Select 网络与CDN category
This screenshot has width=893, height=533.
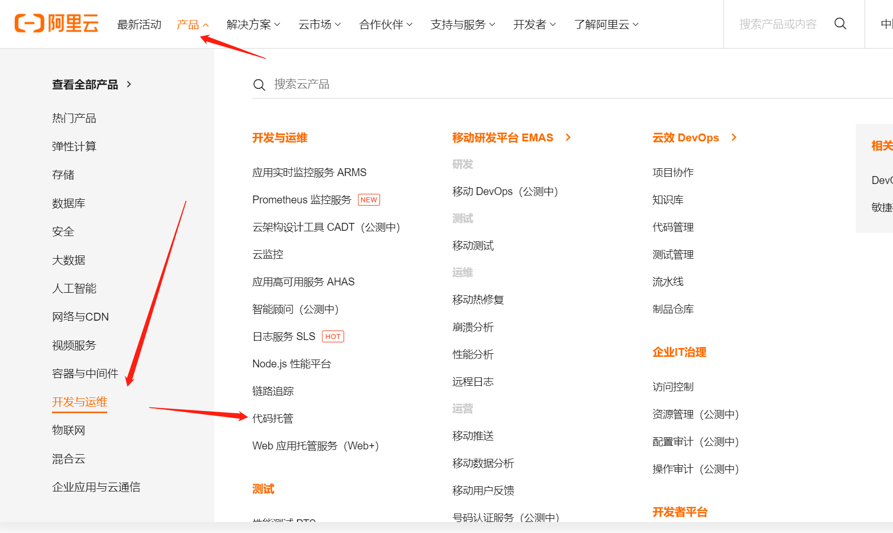[80, 317]
